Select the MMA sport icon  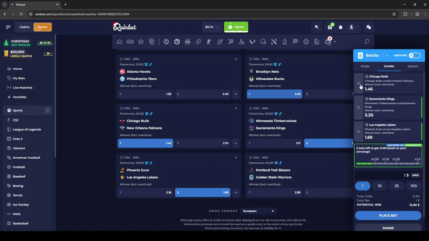coord(188,42)
